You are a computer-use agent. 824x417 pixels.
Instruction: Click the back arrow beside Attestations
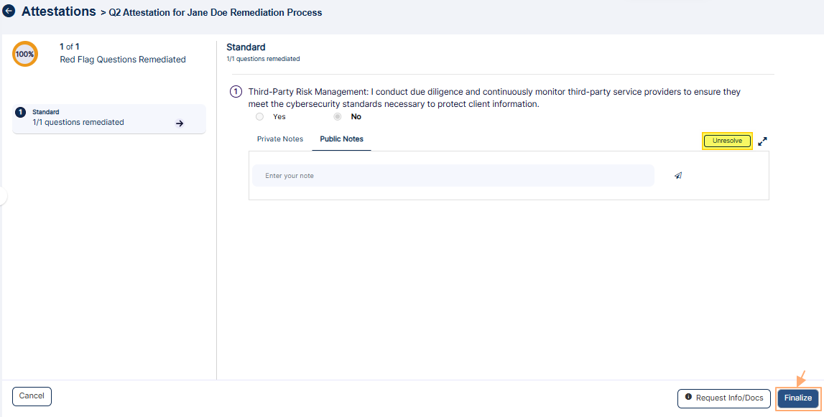(x=9, y=11)
